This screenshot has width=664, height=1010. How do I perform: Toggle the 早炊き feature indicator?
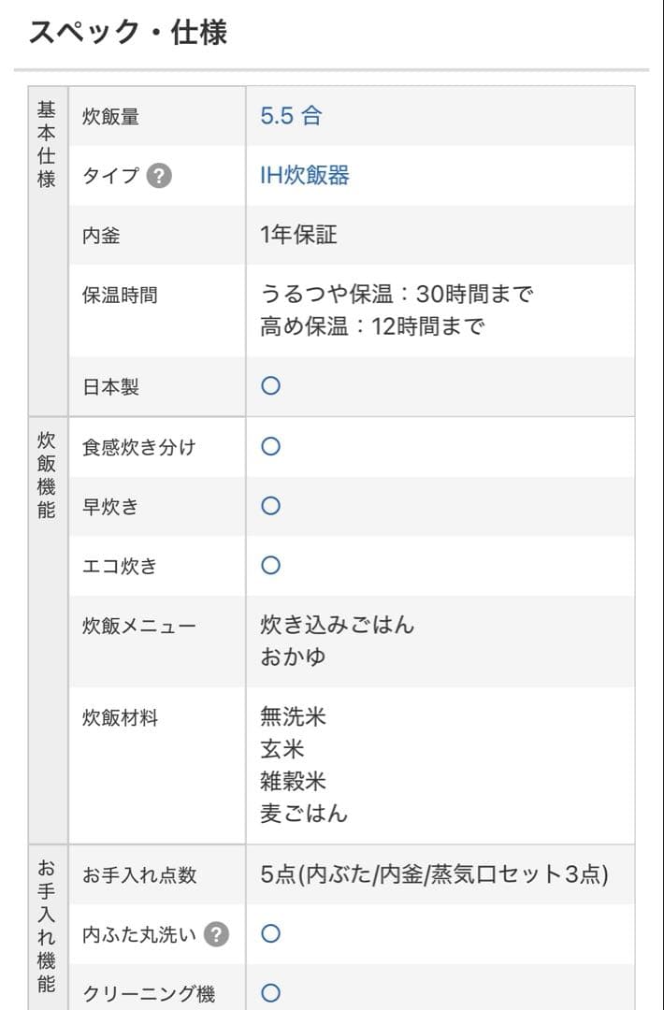click(x=269, y=506)
